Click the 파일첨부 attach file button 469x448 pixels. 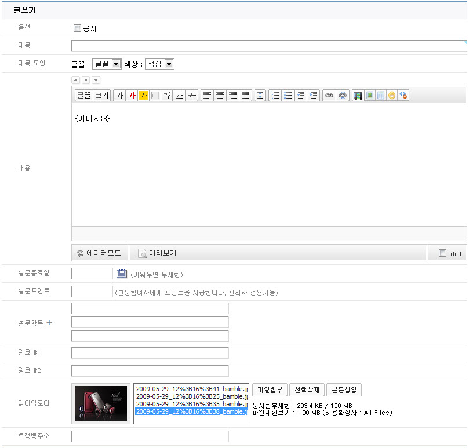pyautogui.click(x=270, y=390)
